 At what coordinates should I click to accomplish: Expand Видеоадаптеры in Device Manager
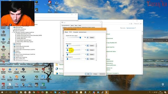(x=13, y=28)
